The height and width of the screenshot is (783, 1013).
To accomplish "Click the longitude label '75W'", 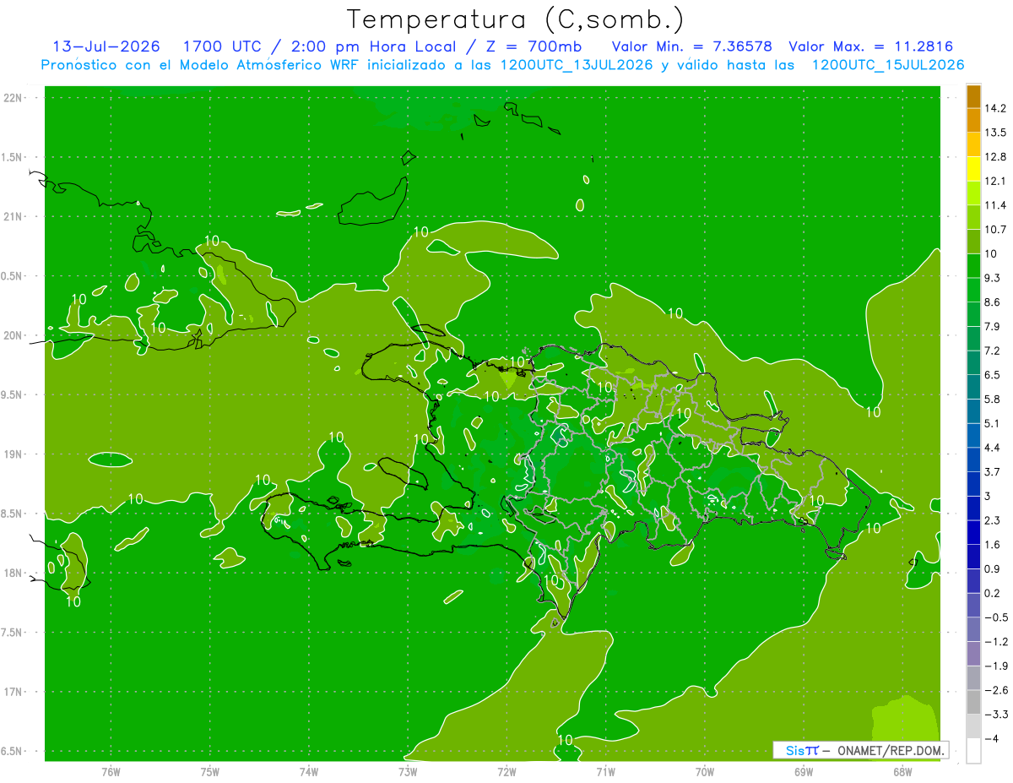I will [210, 772].
